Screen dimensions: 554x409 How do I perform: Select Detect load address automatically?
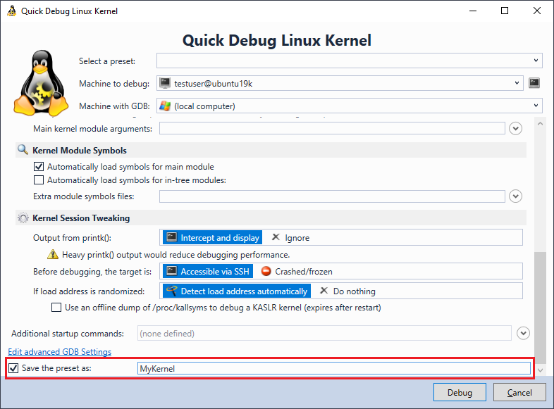click(237, 291)
